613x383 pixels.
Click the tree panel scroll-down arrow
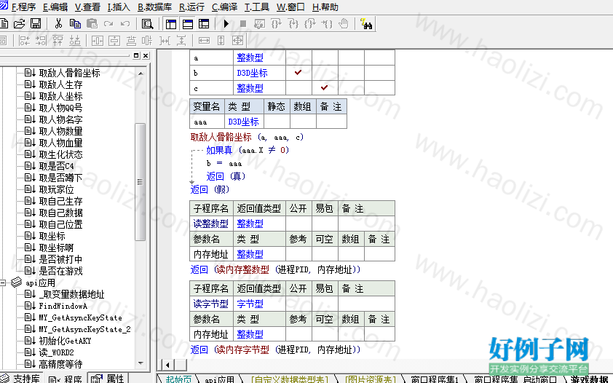[x=141, y=363]
